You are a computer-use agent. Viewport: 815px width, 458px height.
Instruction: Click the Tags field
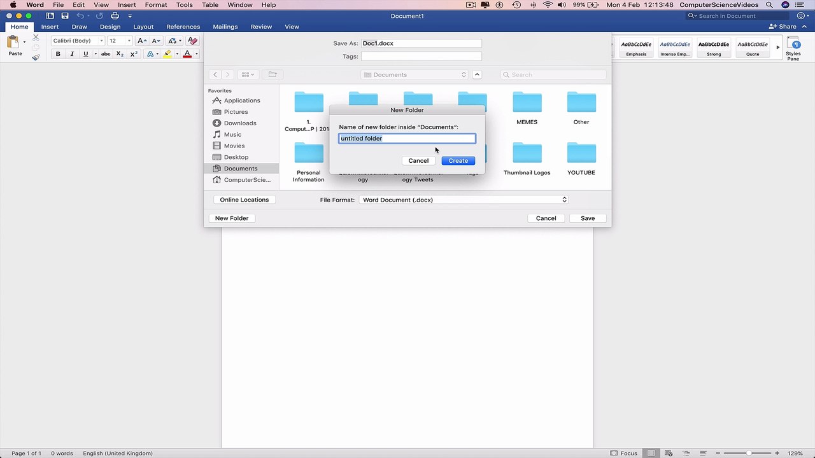pos(421,57)
